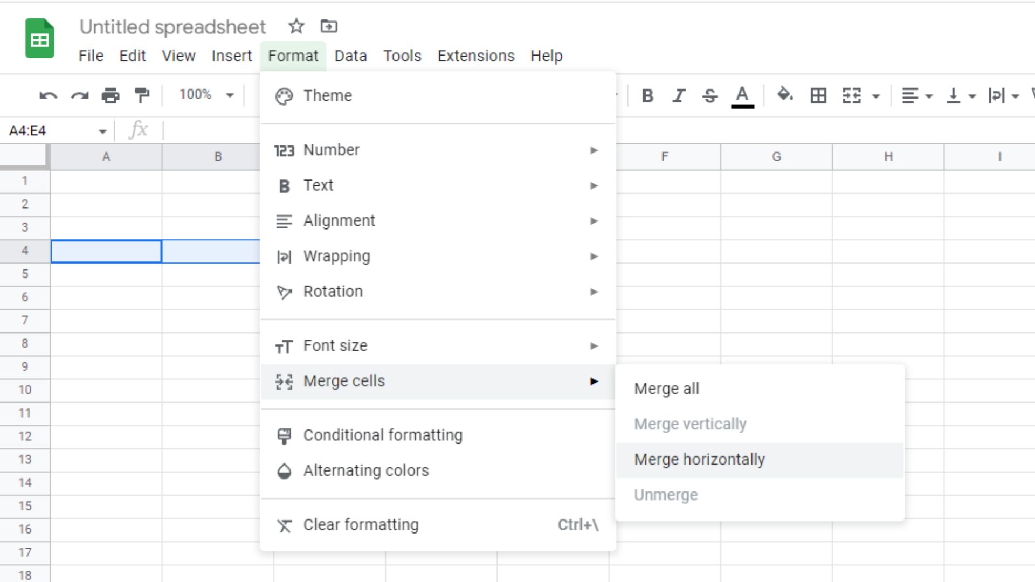Screen dimensions: 1035x582
Task: Select Merge horizontally from submenu
Action: pyautogui.click(x=700, y=459)
